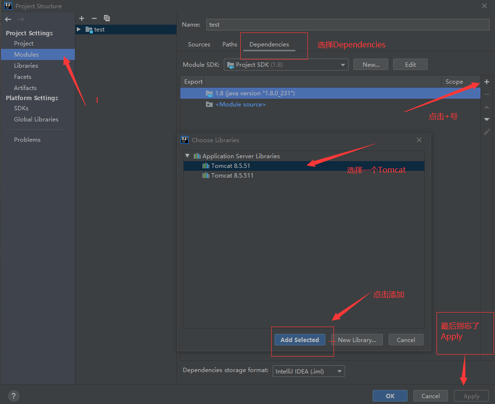495x404 pixels.
Task: Click Cancel in Project Structure window
Action: pos(430,396)
